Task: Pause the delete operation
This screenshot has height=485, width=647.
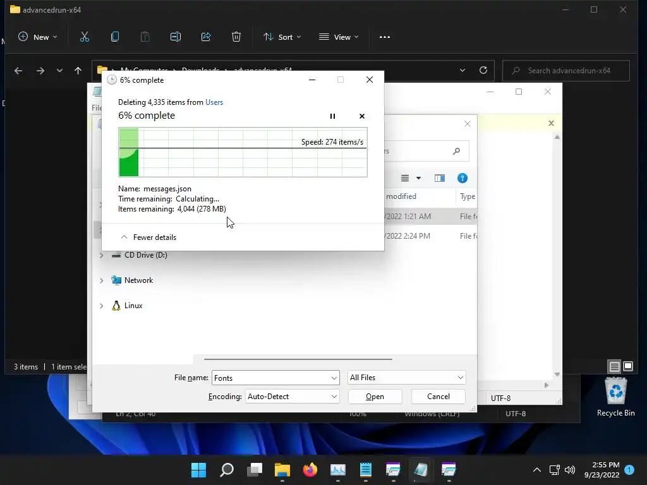Action: click(x=332, y=116)
